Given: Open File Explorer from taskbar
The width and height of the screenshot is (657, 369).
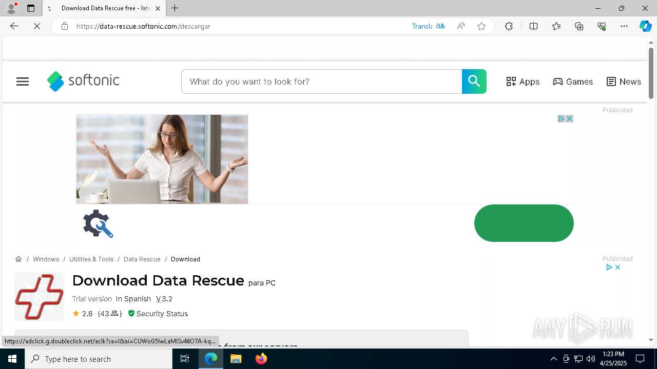Looking at the screenshot, I should (236, 359).
